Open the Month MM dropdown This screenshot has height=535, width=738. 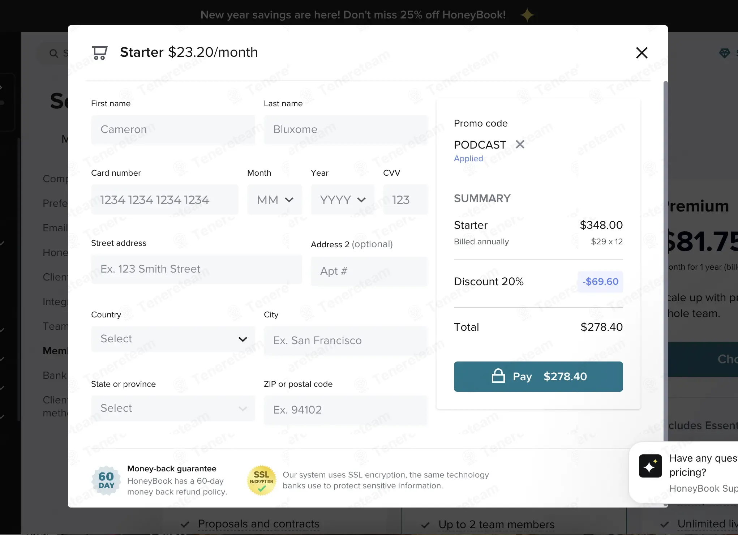275,200
